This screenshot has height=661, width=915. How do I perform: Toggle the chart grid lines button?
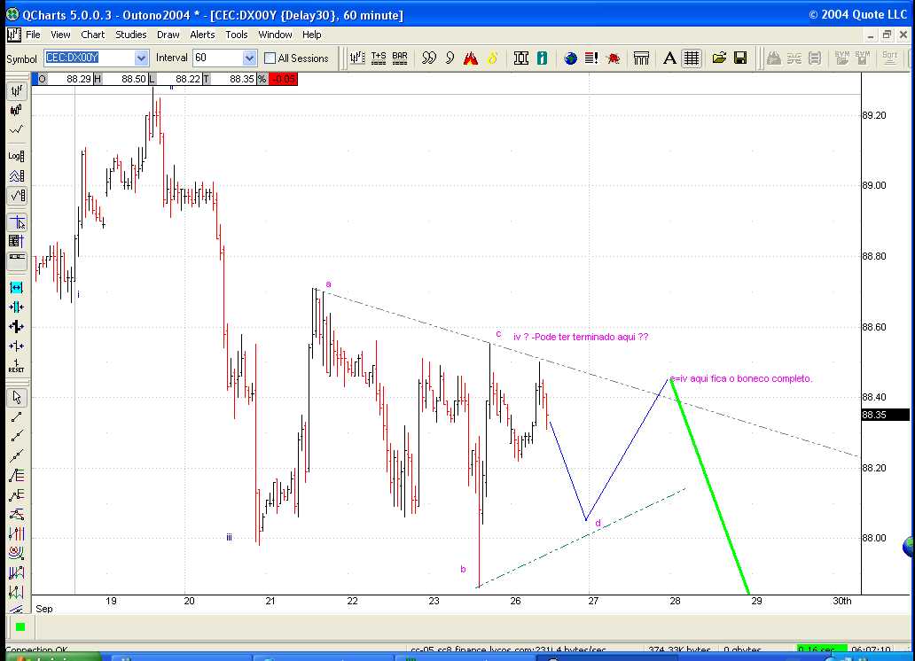pos(692,58)
